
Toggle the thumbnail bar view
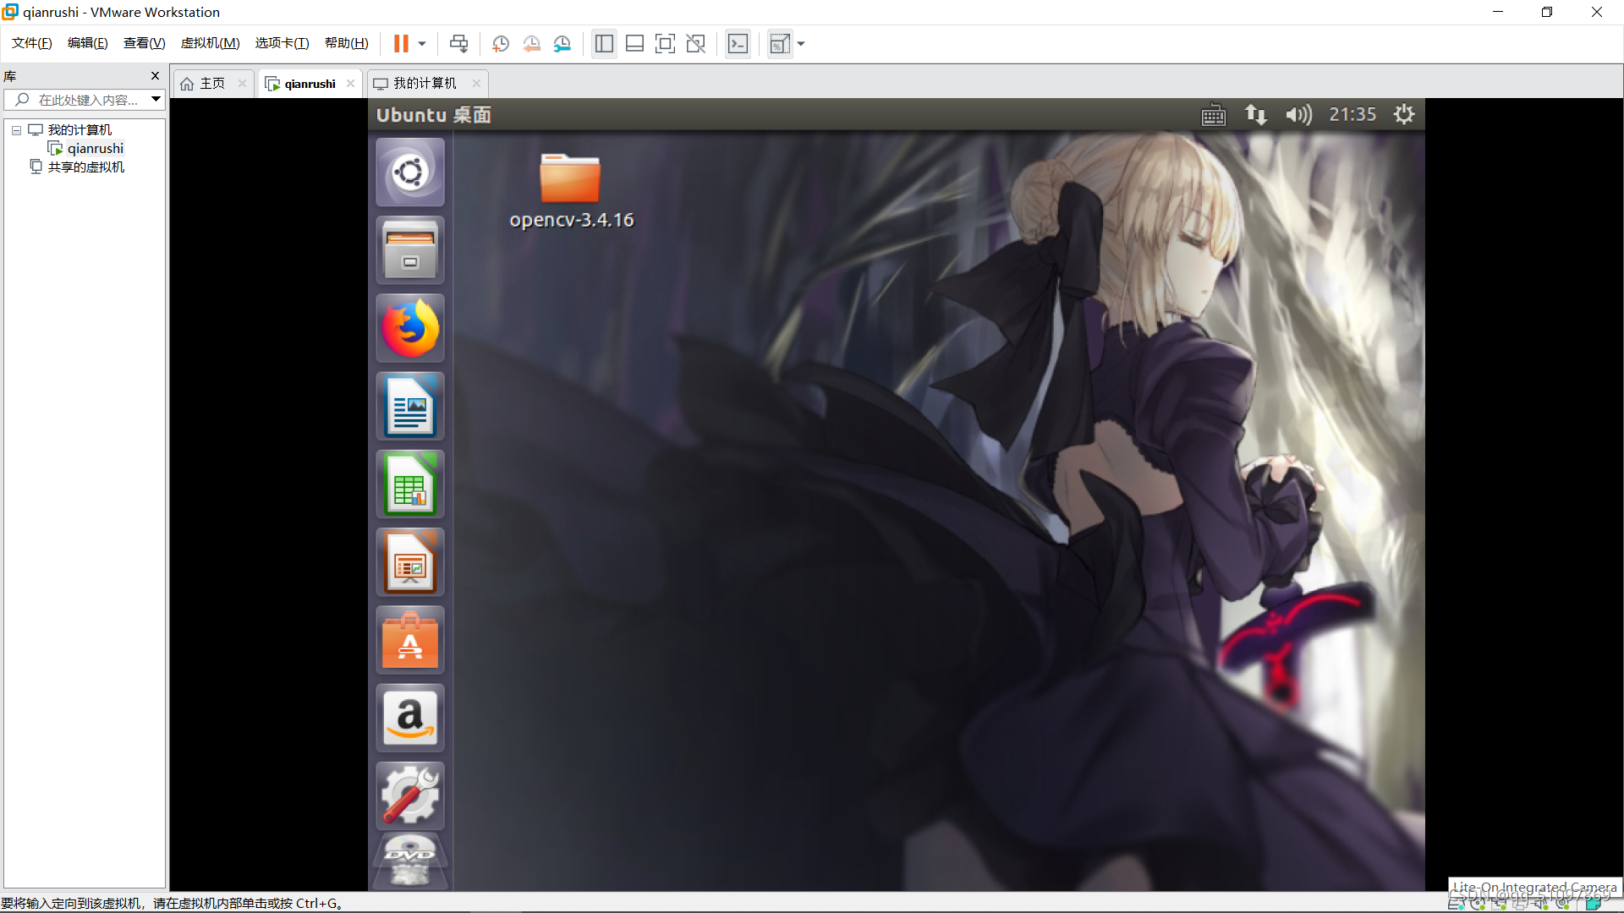[634, 44]
